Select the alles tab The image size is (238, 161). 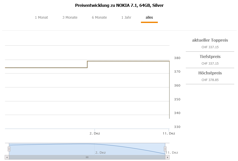[x=149, y=17]
